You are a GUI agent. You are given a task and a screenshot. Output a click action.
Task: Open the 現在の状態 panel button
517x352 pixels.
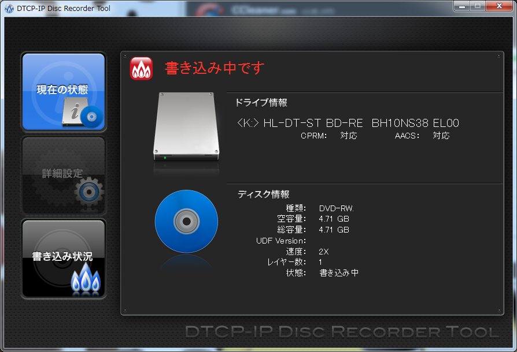(x=64, y=92)
